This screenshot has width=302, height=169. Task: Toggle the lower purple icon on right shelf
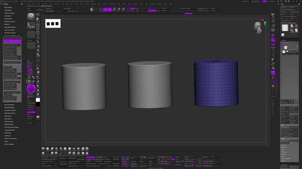click(x=273, y=73)
